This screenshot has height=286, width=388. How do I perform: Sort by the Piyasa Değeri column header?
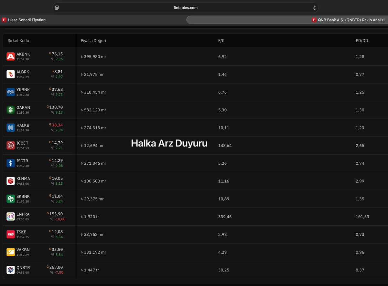click(93, 41)
